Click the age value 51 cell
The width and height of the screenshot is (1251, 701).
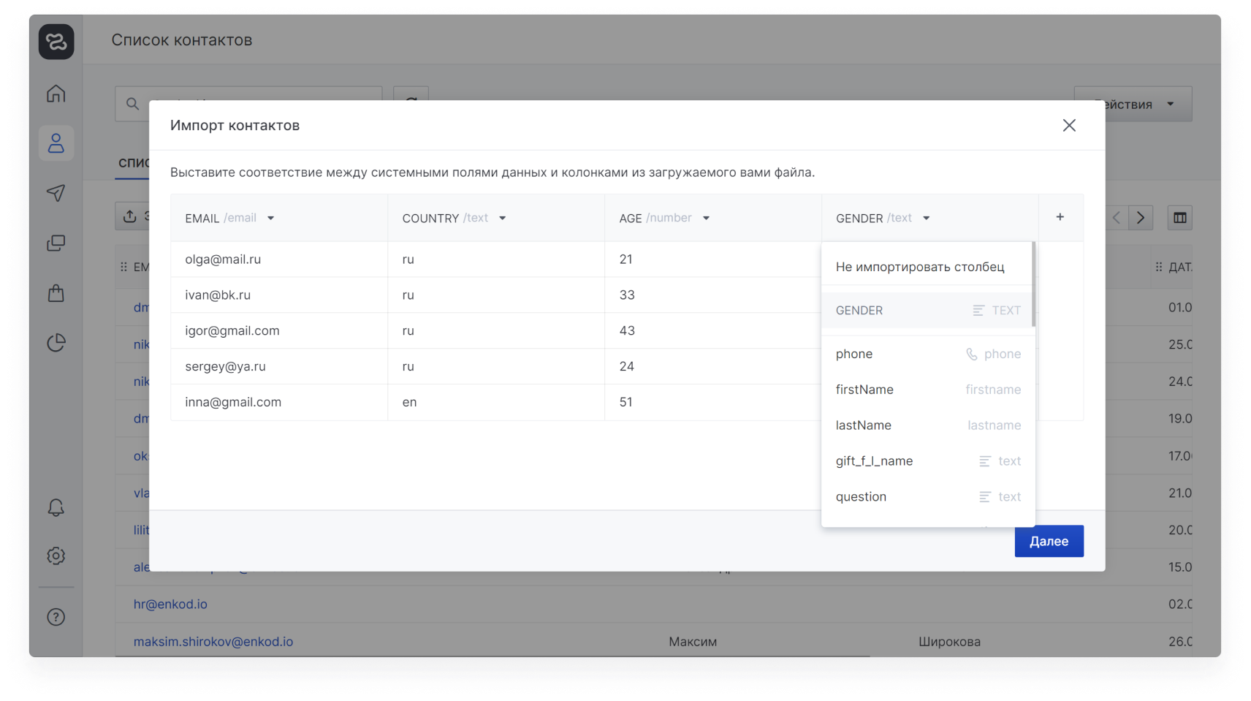713,403
